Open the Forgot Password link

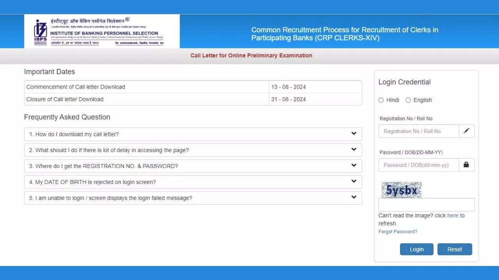click(x=398, y=232)
